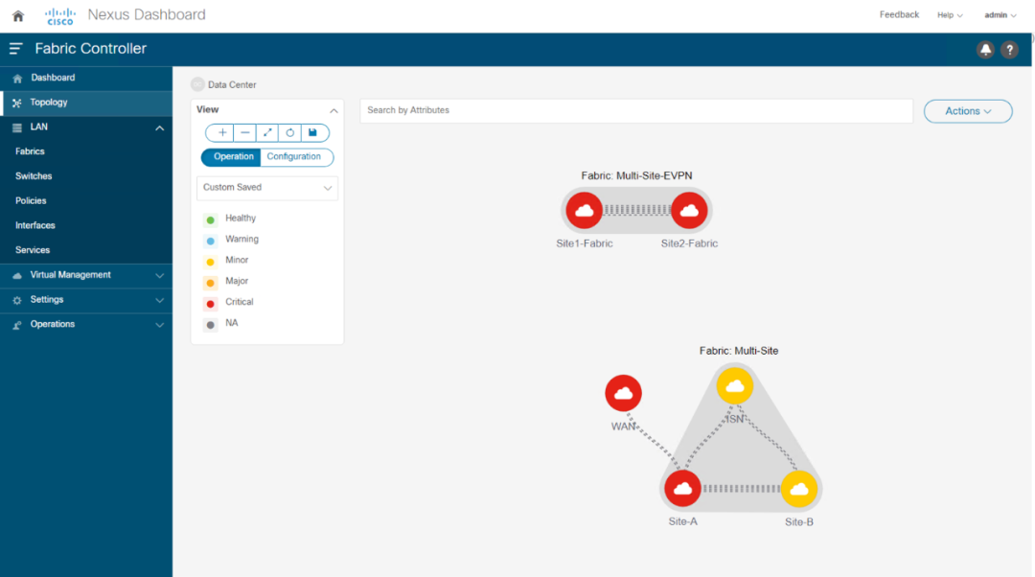Click the Dashboard house icon in sidebar
The image size is (1035, 577).
[17, 79]
